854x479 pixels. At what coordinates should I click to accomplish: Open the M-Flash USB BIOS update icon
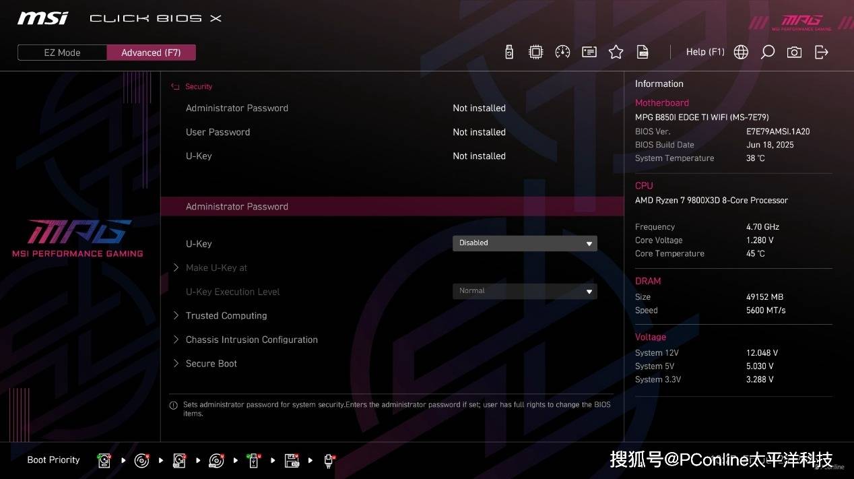pyautogui.click(x=509, y=52)
